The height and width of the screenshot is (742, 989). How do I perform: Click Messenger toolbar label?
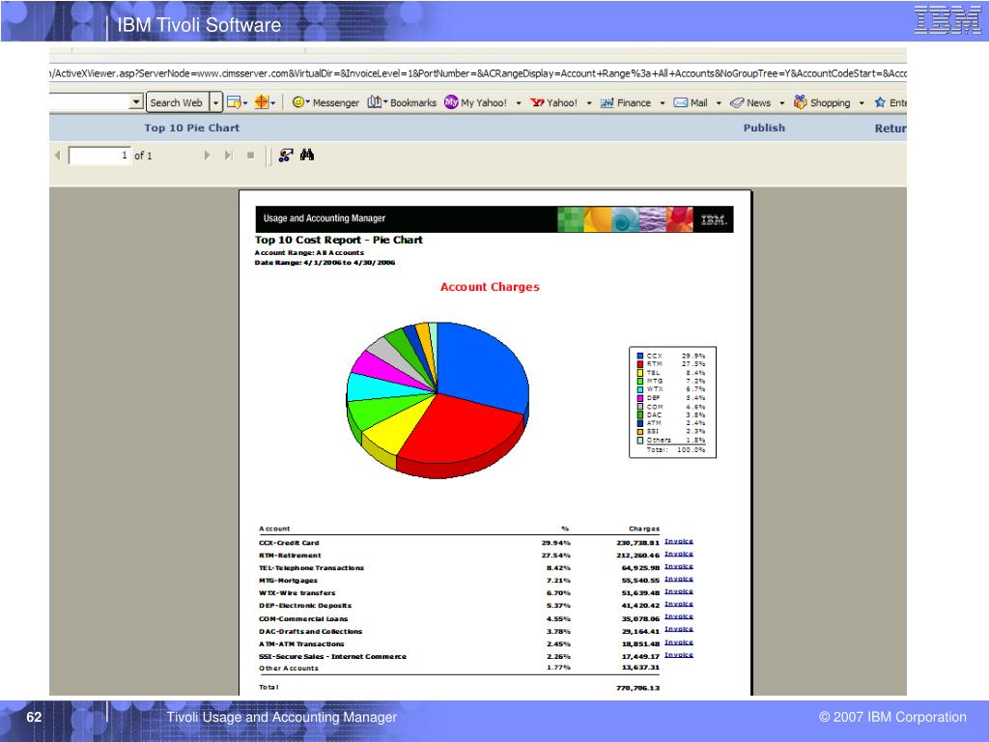point(335,102)
